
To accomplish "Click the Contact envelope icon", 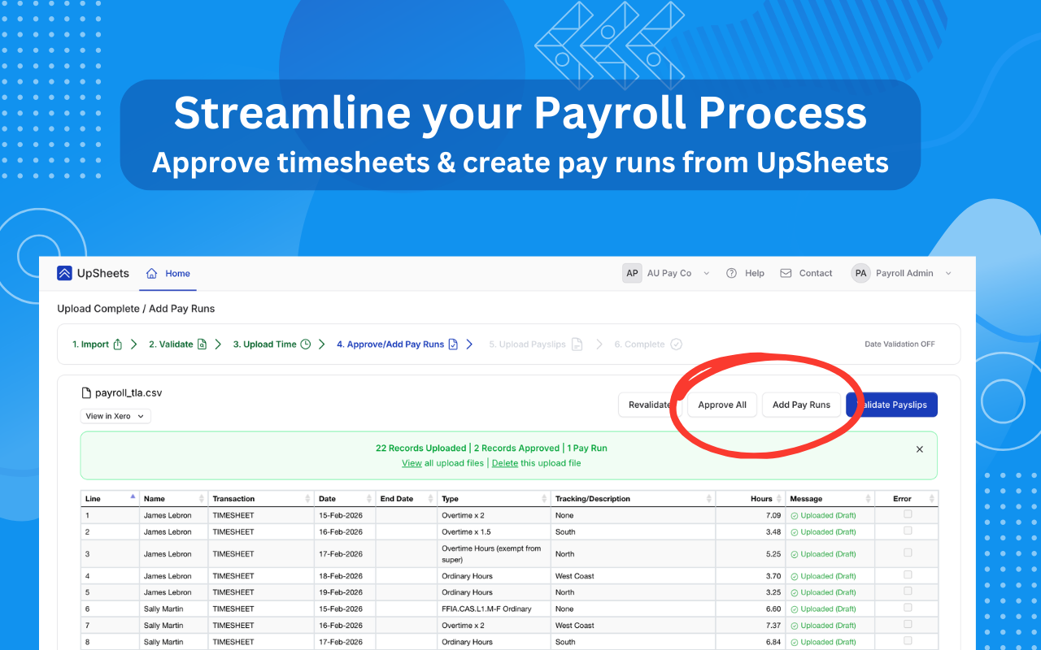I will tap(786, 273).
